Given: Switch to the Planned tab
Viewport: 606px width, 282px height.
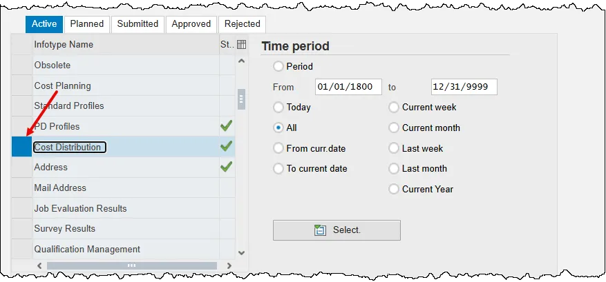Looking at the screenshot, I should (x=87, y=24).
